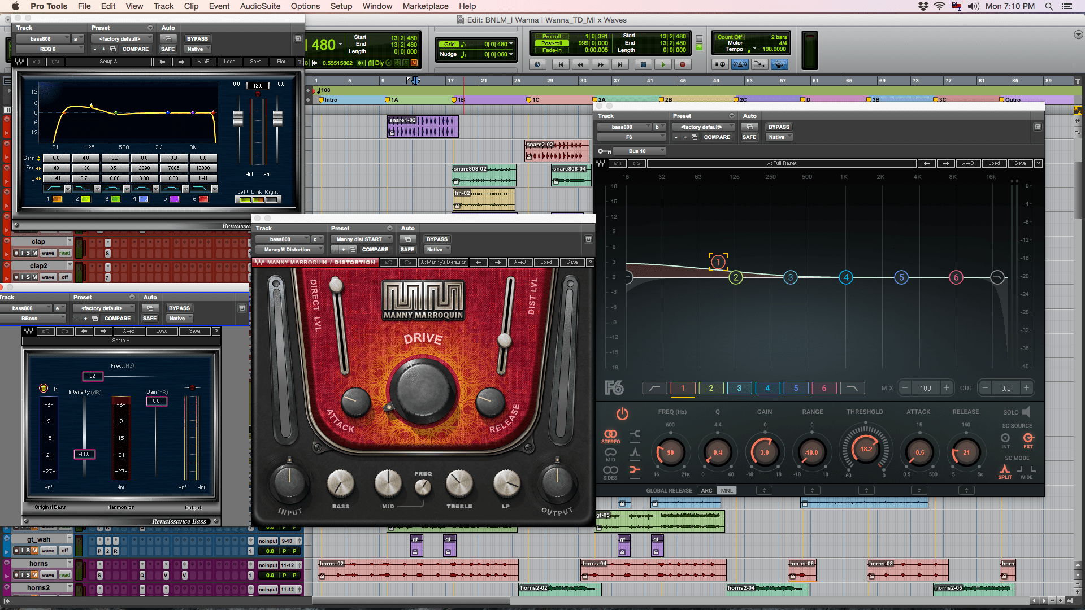
Task: Toggle BYPASS on the F6 plugin window
Action: 779,127
